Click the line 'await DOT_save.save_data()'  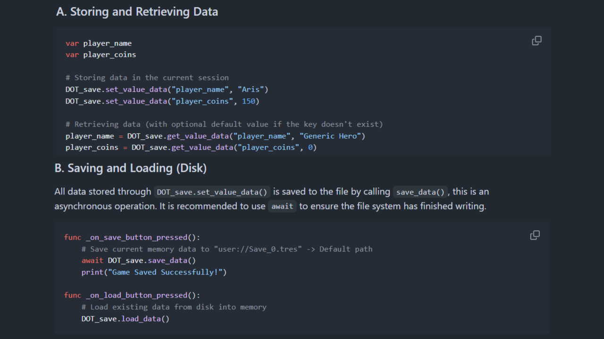(139, 260)
